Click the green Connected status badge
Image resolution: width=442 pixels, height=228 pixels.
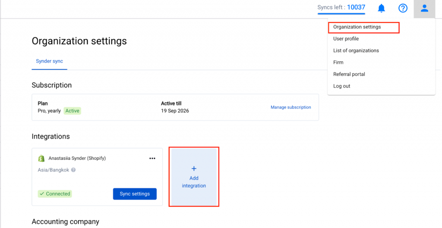(x=55, y=194)
